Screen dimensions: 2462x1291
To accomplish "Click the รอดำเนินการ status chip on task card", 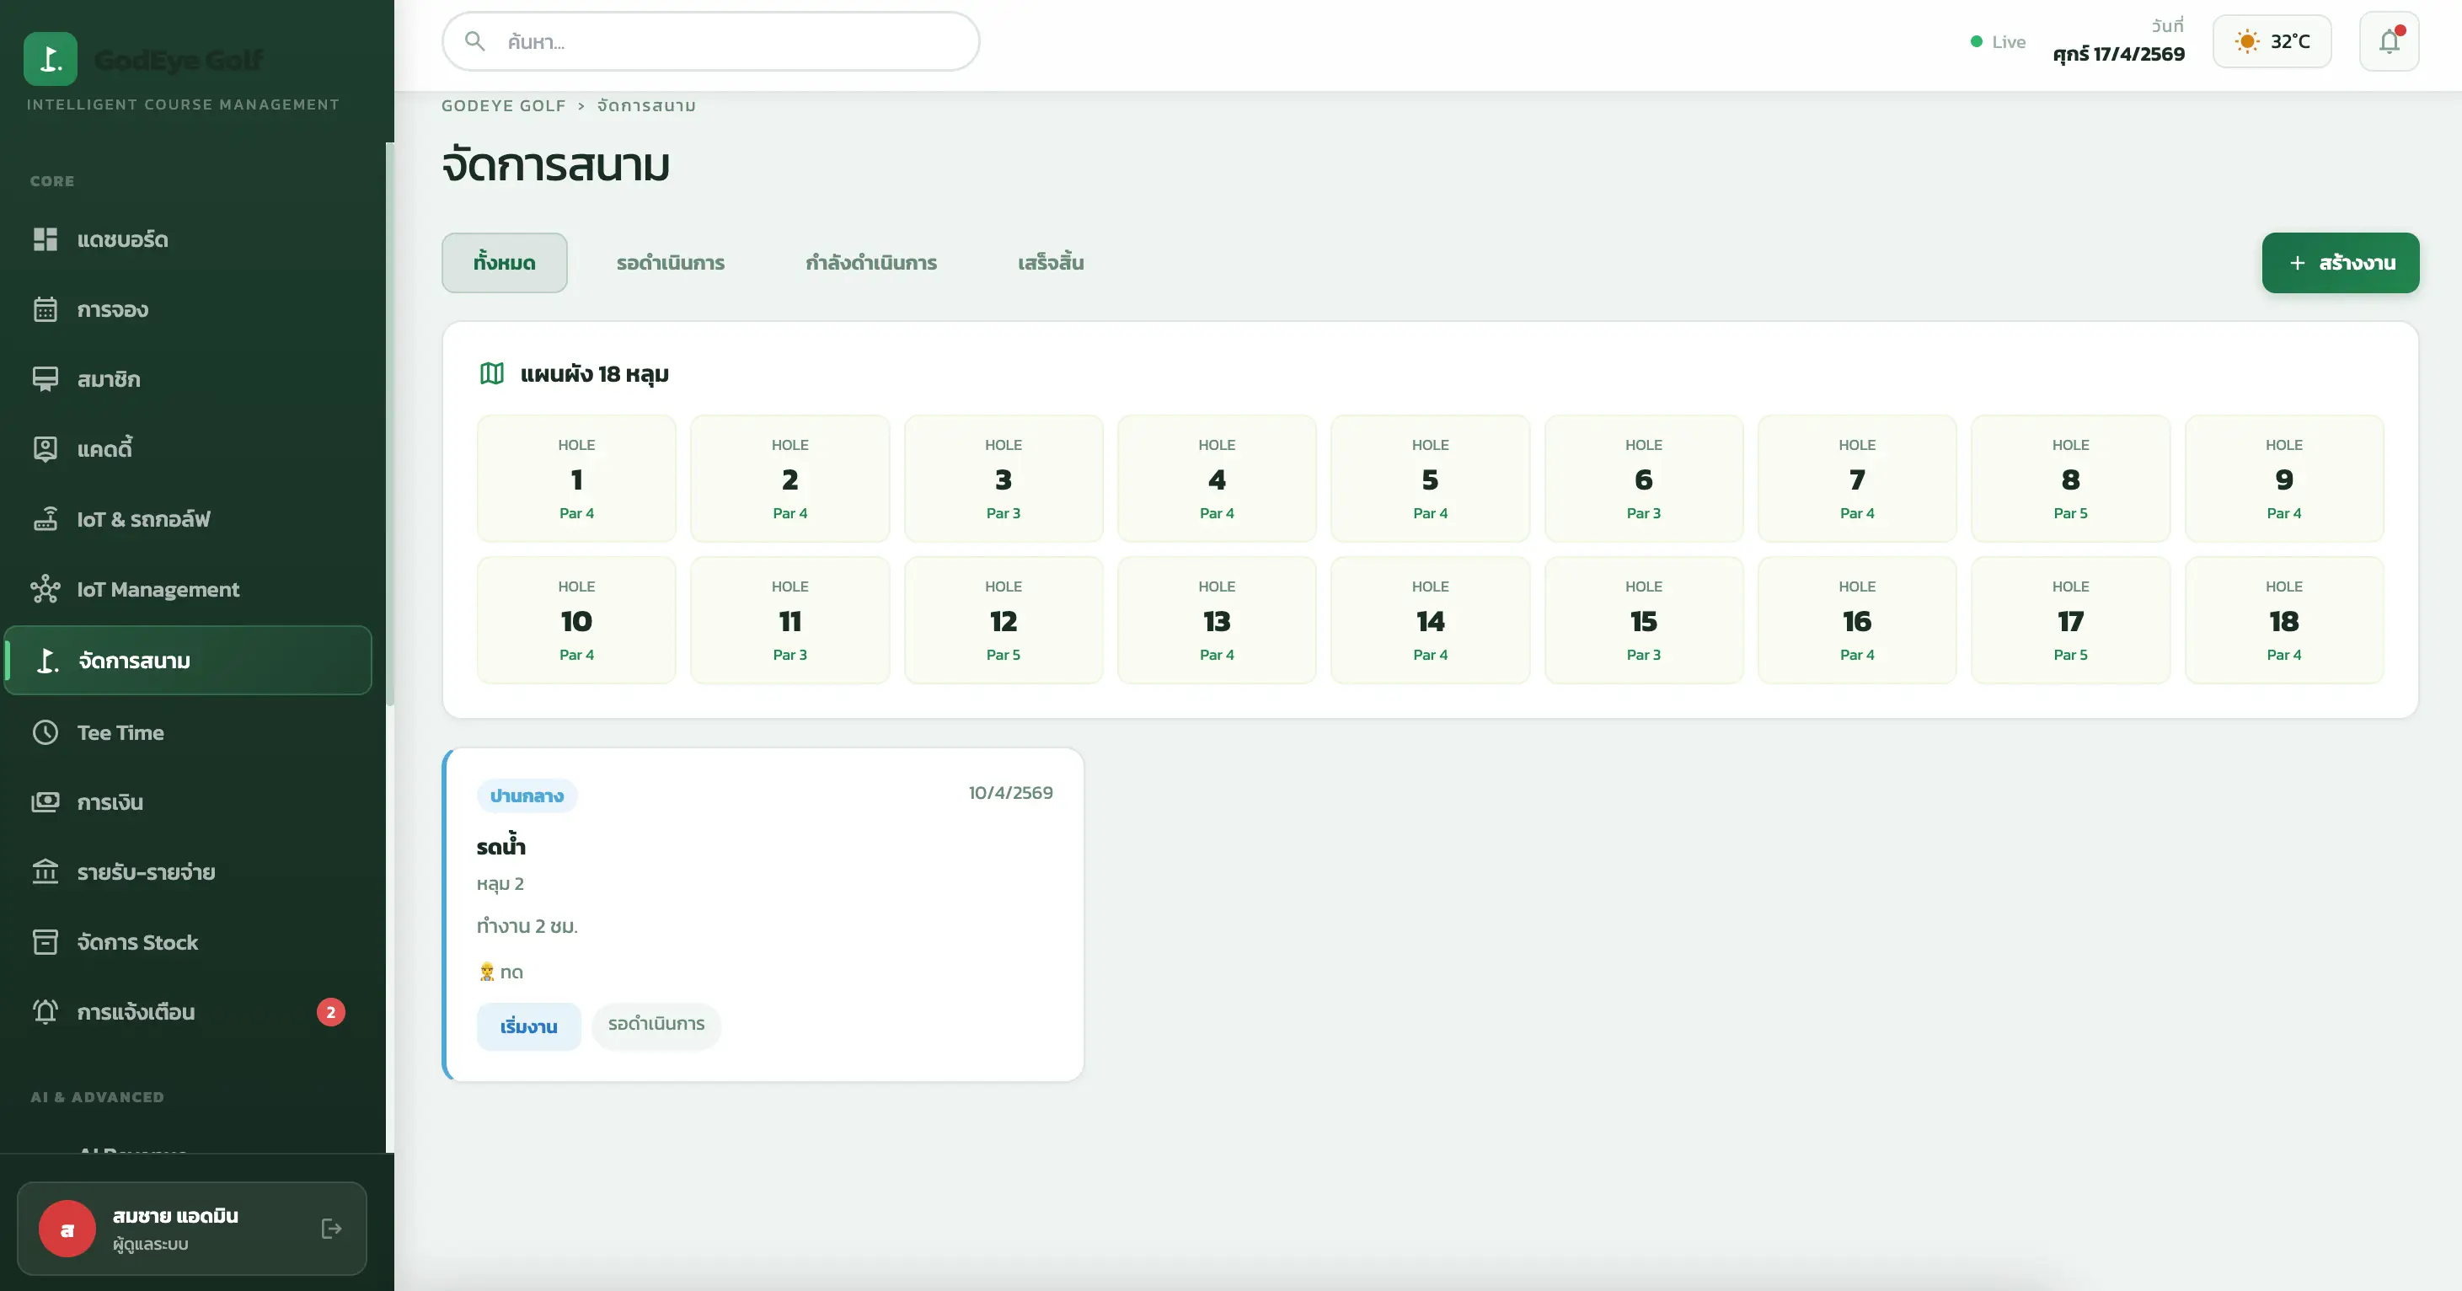I will 656,1025.
